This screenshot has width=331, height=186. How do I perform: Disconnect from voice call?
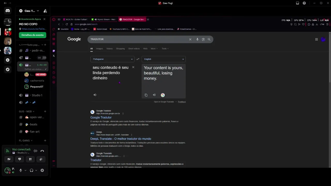click(x=42, y=151)
